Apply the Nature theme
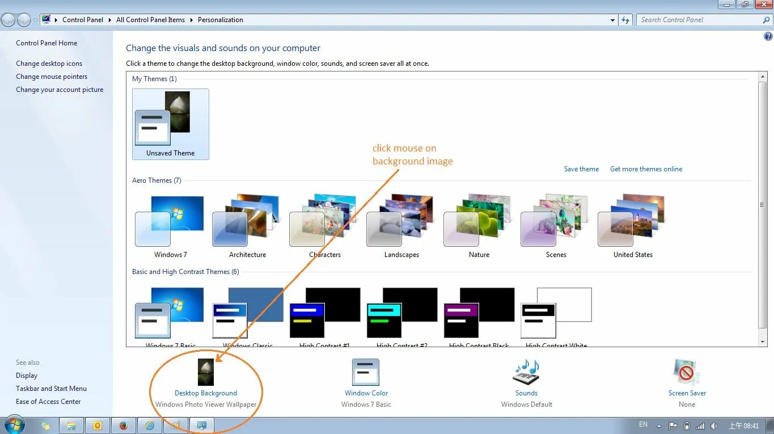Viewport: 774px width, 434px height. coord(479,226)
